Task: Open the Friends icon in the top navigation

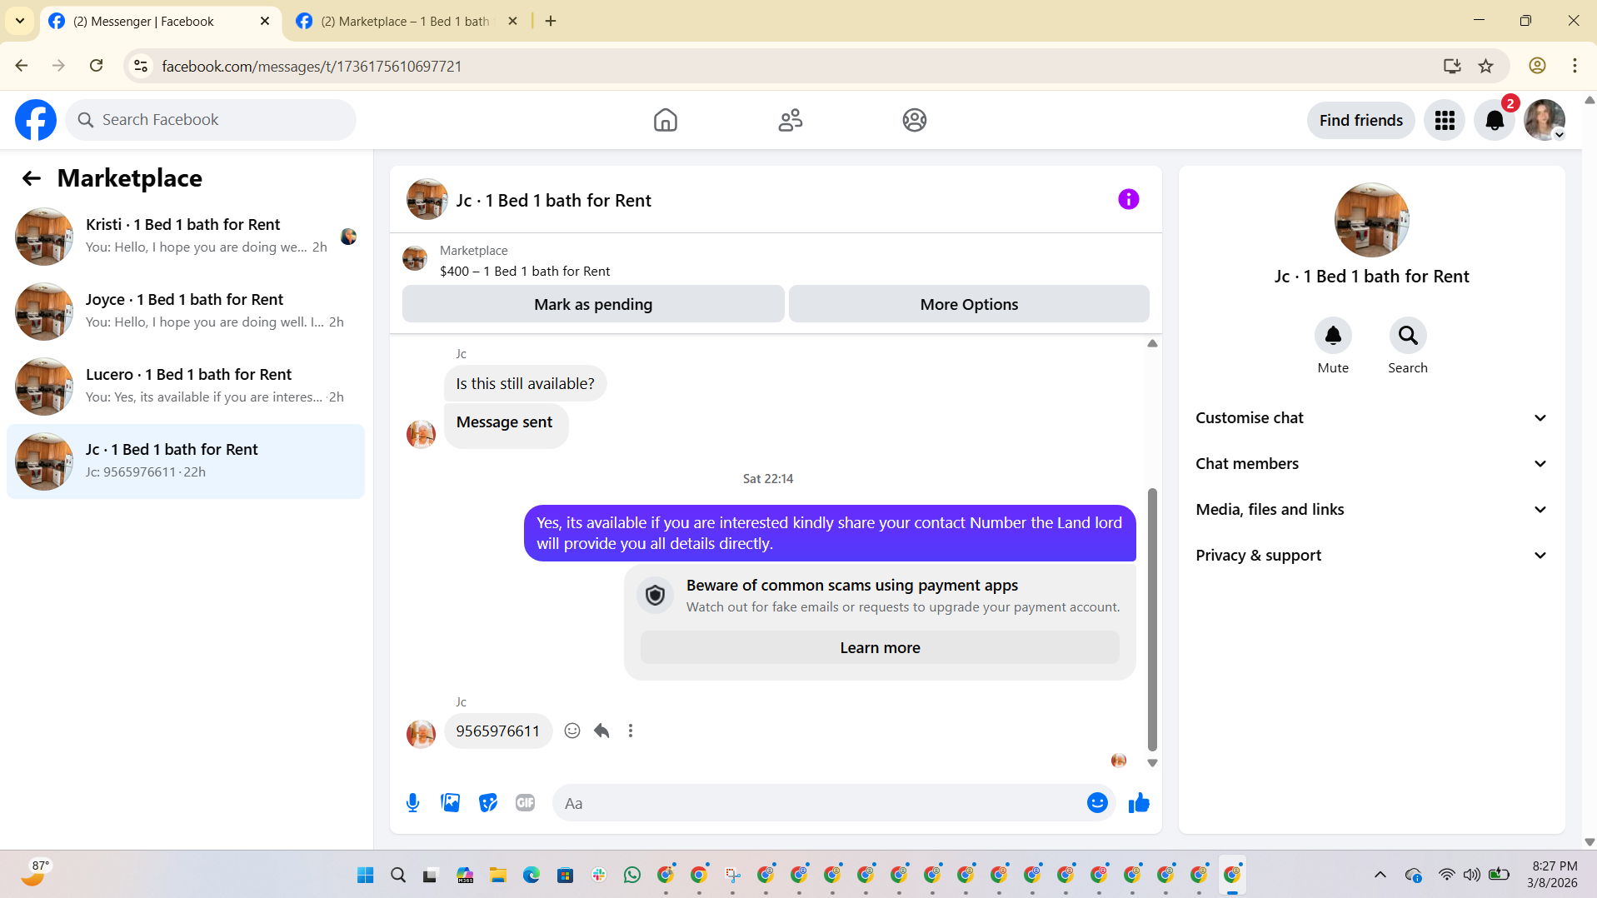Action: (x=790, y=120)
